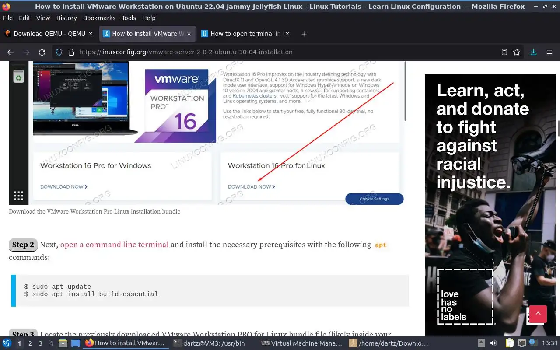This screenshot has height=350, width=560.
Task: Go back one page
Action: (10, 52)
